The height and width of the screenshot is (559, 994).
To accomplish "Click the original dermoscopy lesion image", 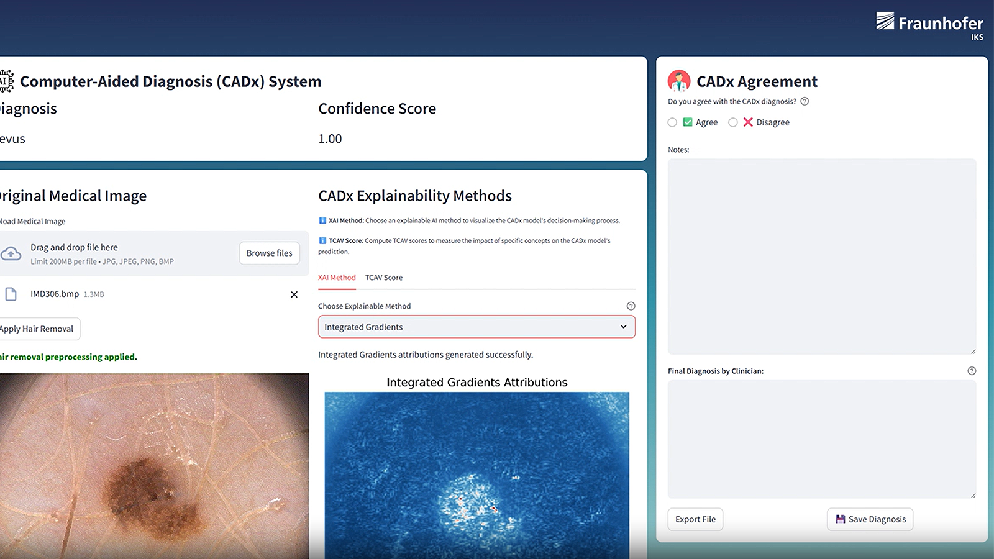I will coord(154,466).
